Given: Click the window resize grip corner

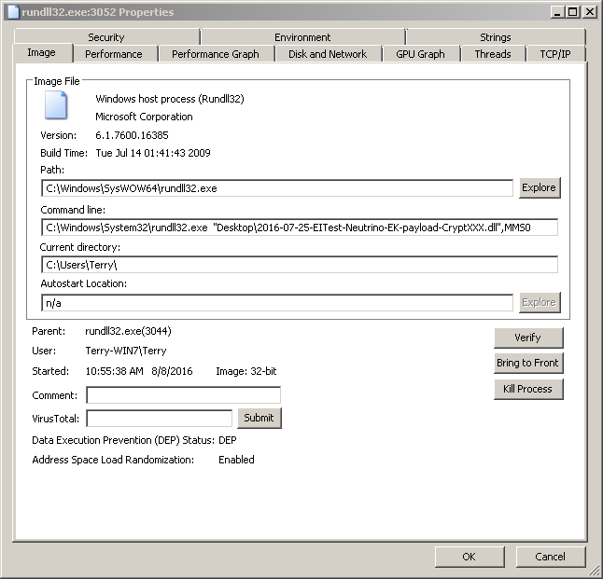Looking at the screenshot, I should pyautogui.click(x=596, y=572).
